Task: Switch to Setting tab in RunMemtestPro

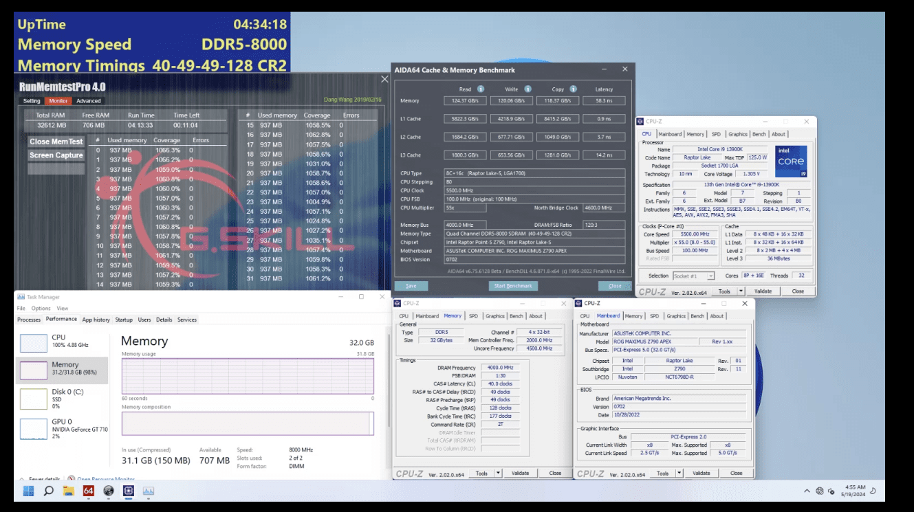Action: pos(32,101)
